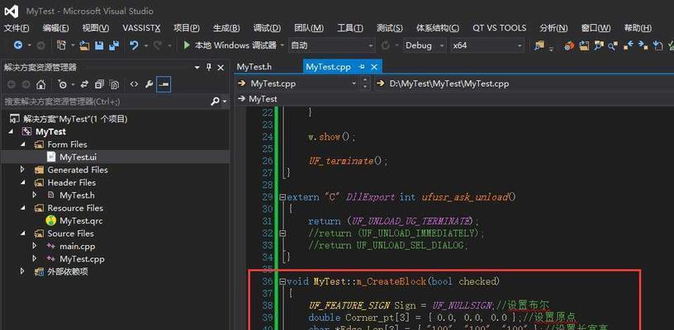Image resolution: width=674 pixels, height=330 pixels.
Task: Open the 视图(V) menu
Action: [x=96, y=28]
